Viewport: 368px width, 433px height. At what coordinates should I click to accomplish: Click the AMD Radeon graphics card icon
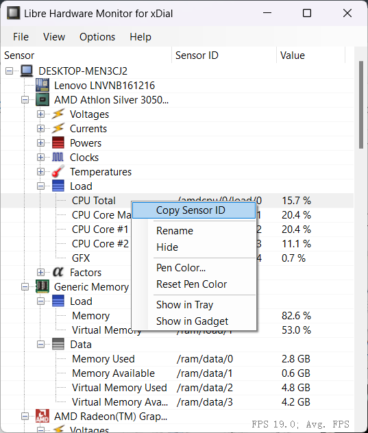coord(42,416)
